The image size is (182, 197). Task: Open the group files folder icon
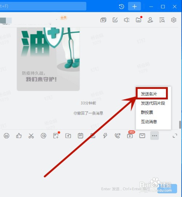click(x=139, y=20)
